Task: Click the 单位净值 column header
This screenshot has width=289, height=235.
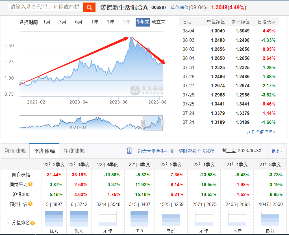Action: (x=216, y=22)
